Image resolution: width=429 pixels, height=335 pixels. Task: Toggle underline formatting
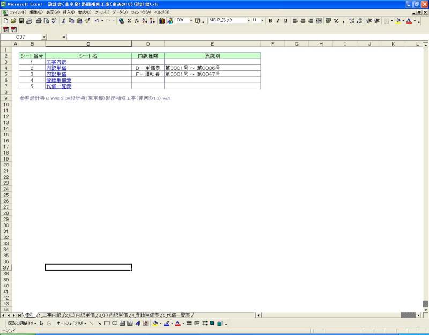(x=286, y=21)
